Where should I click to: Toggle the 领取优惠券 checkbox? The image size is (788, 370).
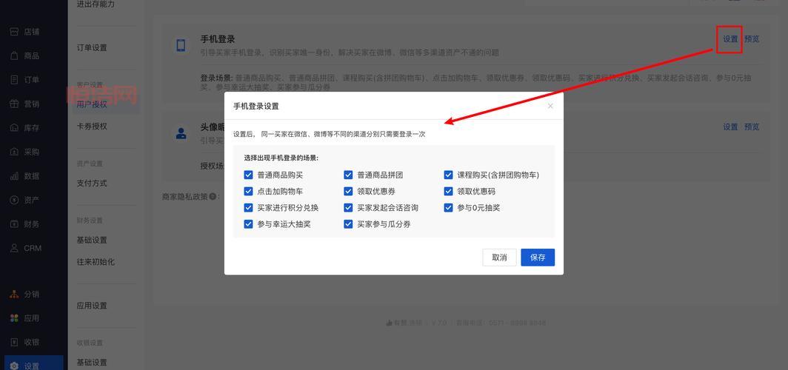349,192
